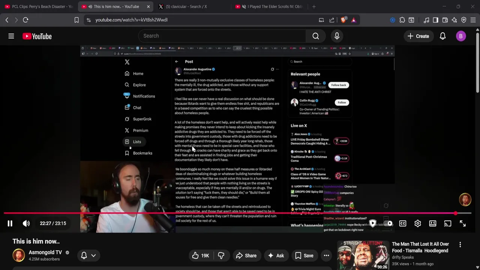Click the shield play icon in player controls
Viewport: 480px width, 270px height.
tap(373, 223)
